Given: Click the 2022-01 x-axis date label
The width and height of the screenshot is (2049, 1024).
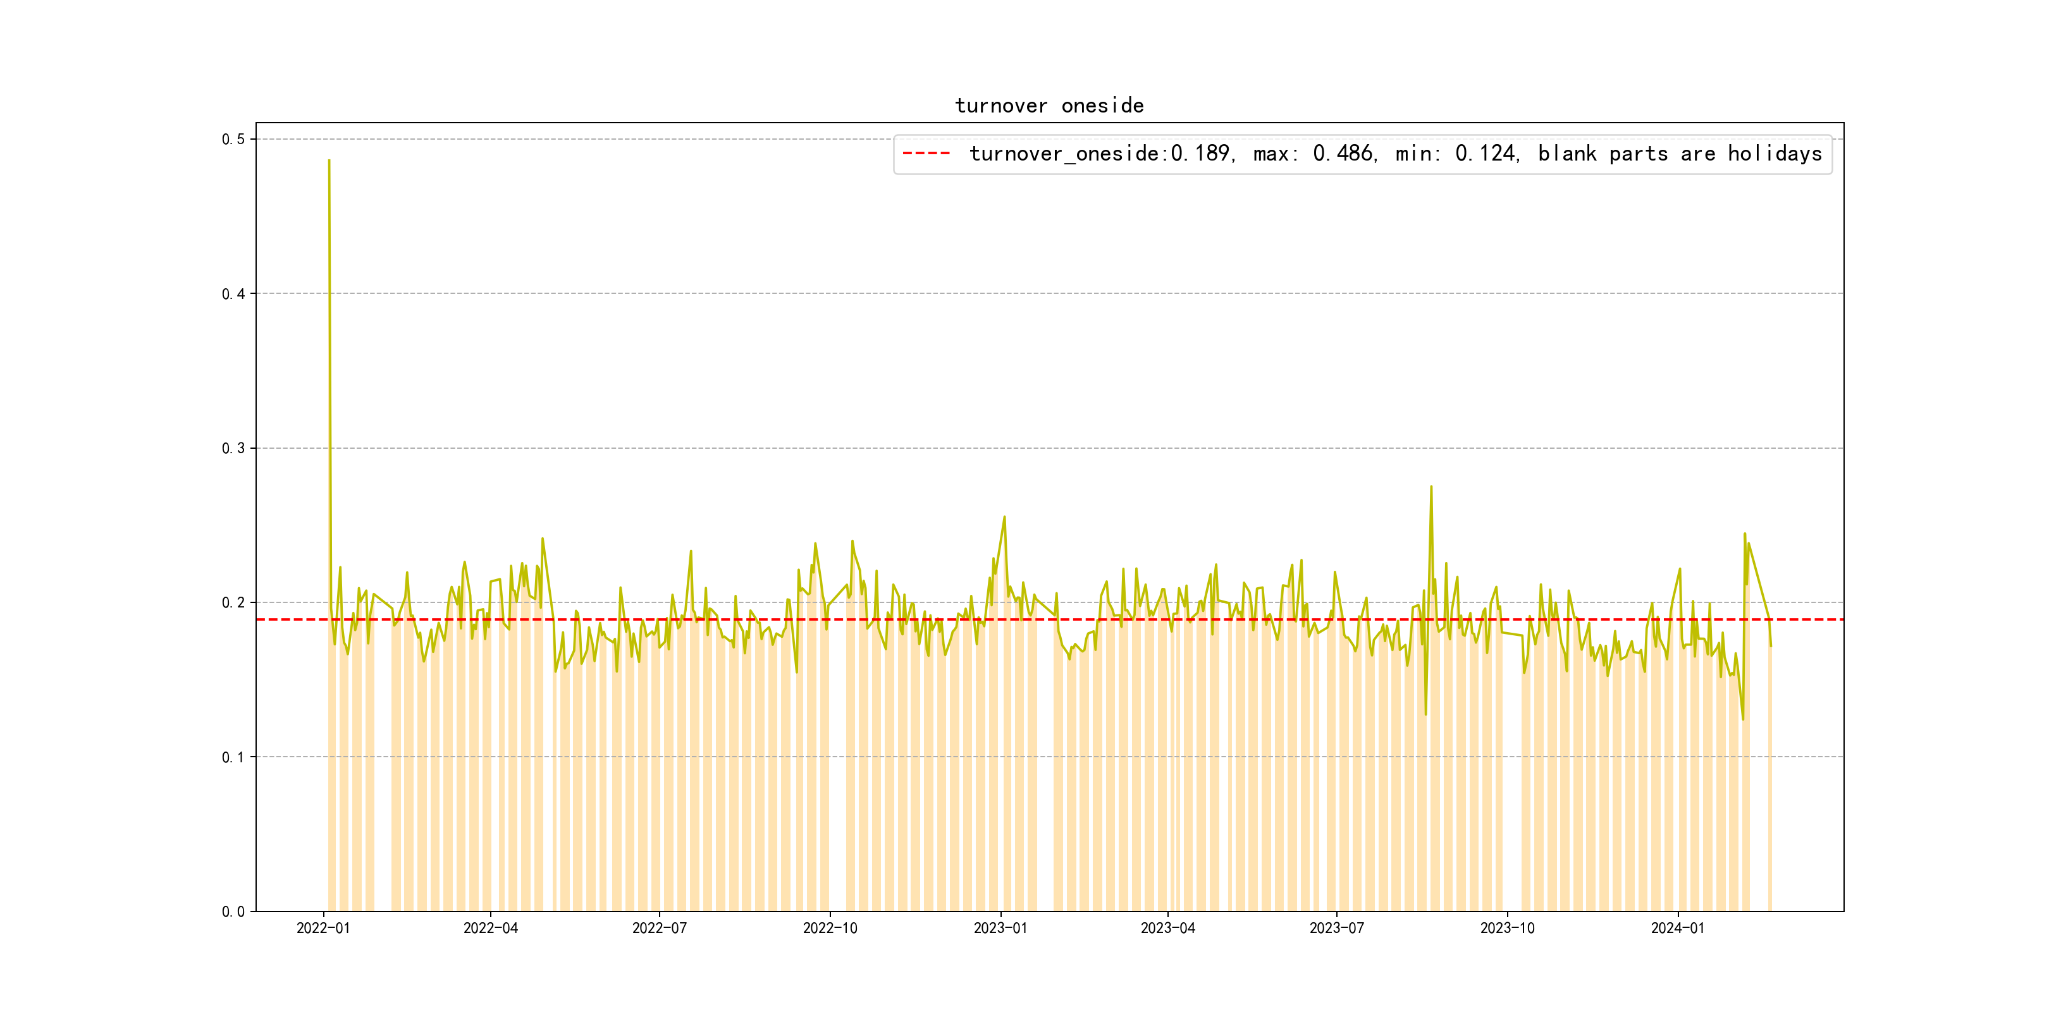Looking at the screenshot, I should tap(323, 928).
